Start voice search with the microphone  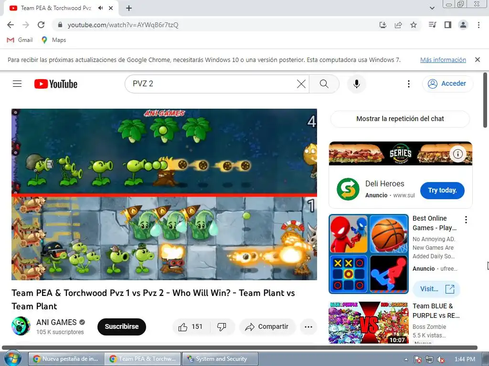click(x=356, y=84)
